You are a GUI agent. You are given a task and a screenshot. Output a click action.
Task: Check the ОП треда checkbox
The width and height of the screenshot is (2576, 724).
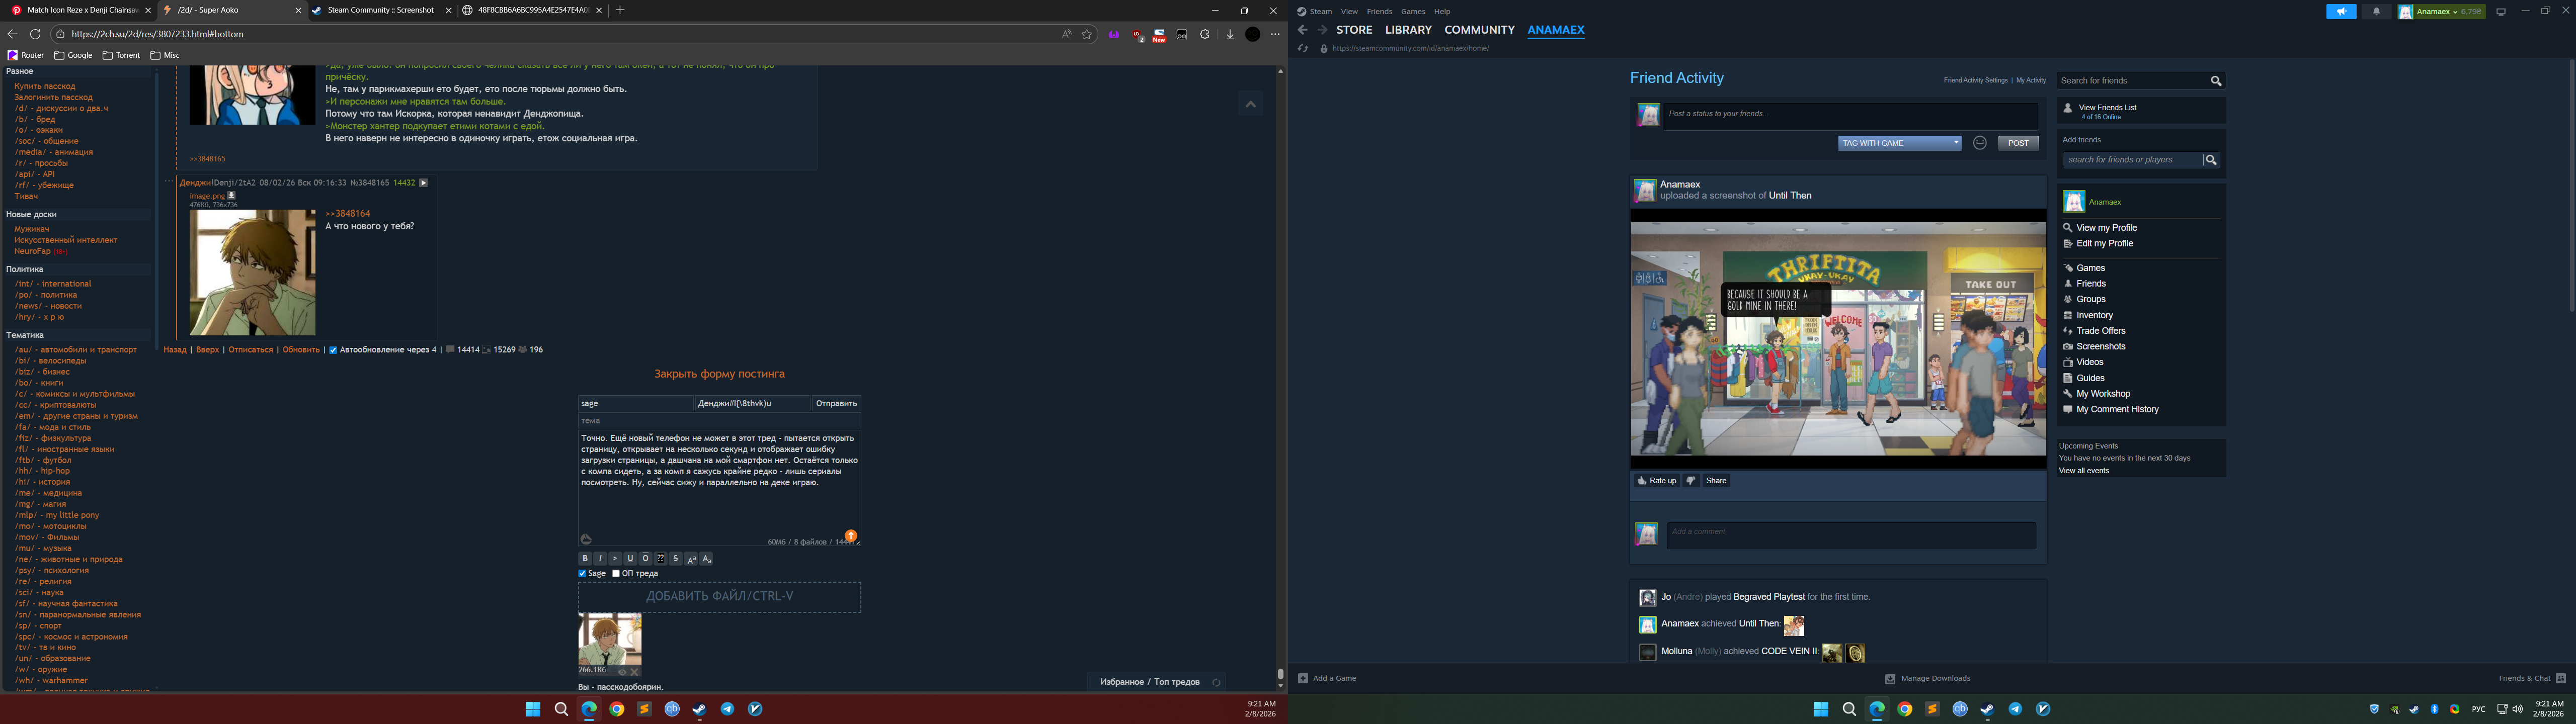coord(616,574)
